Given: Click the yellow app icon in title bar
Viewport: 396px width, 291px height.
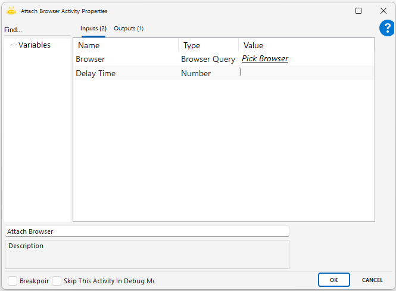Looking at the screenshot, I should point(11,11).
